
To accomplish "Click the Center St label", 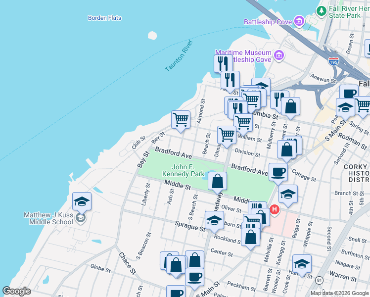I will click(222, 252).
